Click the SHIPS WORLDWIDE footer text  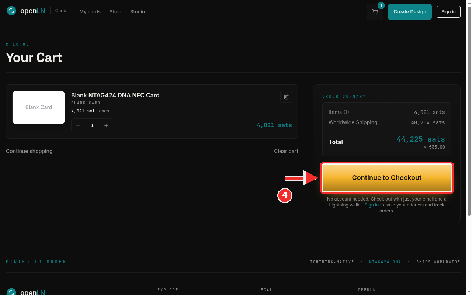tap(438, 262)
